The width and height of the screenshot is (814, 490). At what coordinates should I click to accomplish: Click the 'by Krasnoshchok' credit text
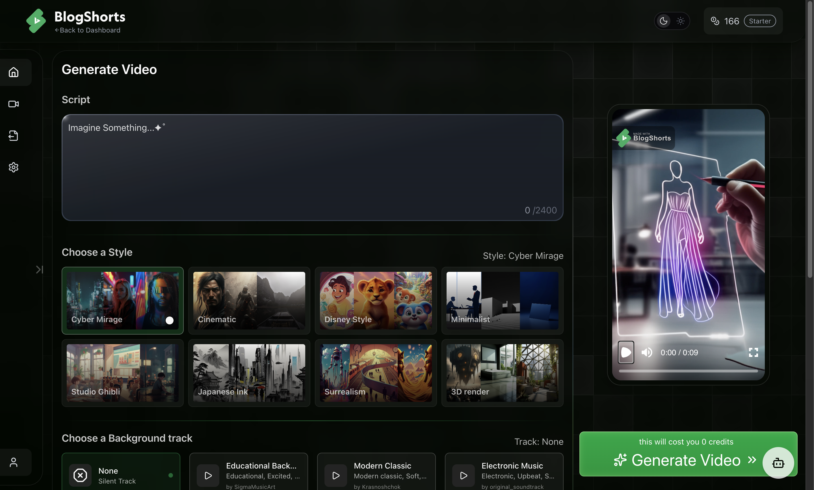[377, 487]
